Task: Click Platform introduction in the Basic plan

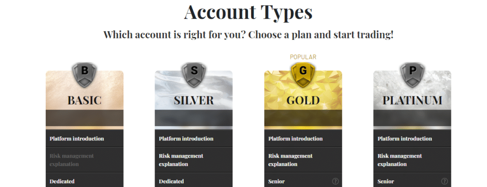Action: tap(77, 139)
